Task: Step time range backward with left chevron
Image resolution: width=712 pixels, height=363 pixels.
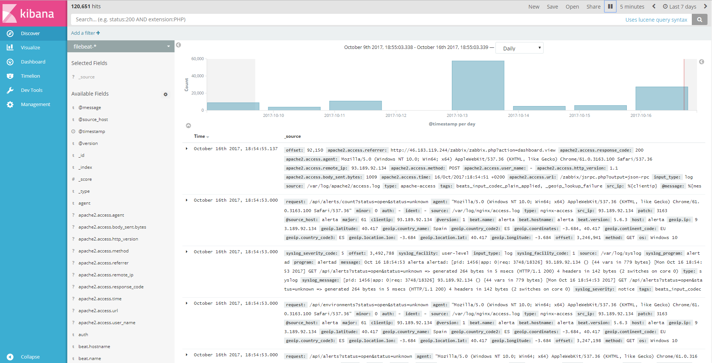Action: tap(654, 6)
